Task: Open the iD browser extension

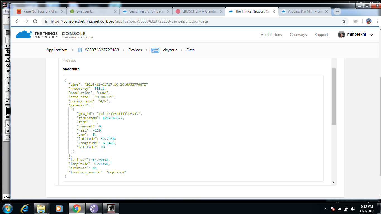Action: pyautogui.click(x=356, y=21)
